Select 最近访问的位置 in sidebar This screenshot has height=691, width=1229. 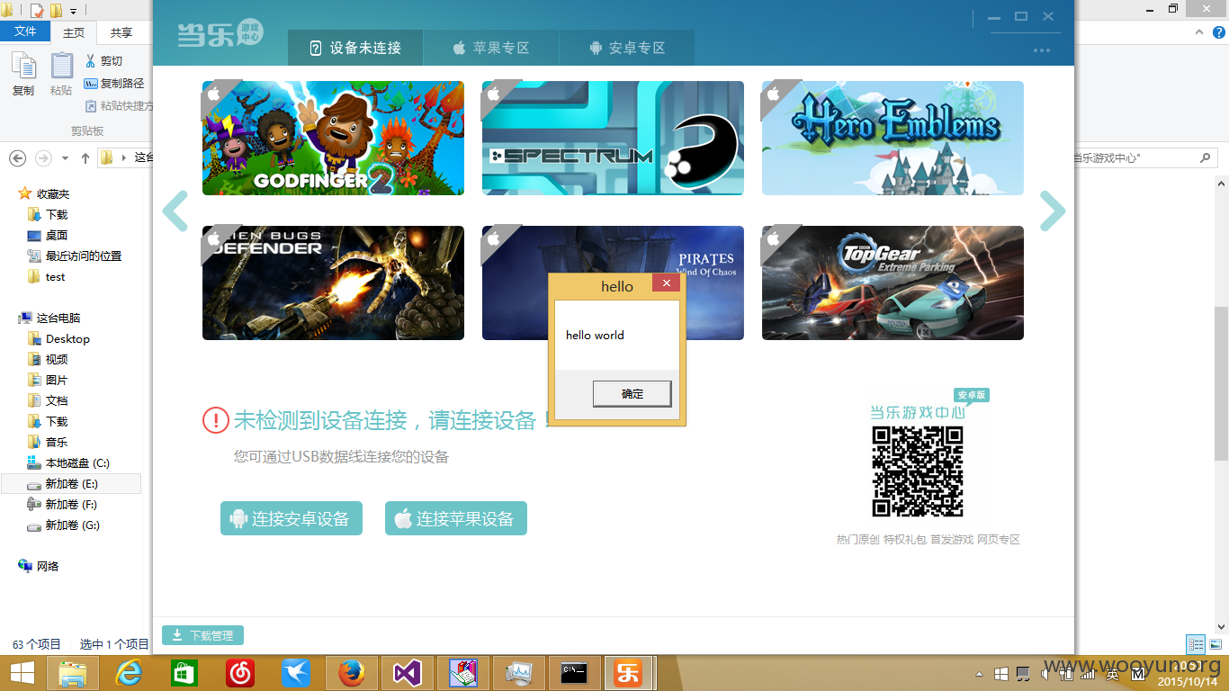(x=75, y=256)
